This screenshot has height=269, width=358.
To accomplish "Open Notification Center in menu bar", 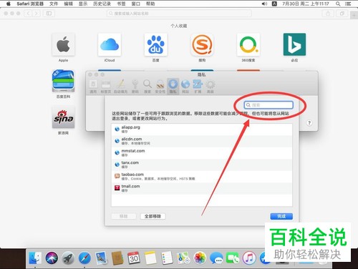I will [x=348, y=4].
